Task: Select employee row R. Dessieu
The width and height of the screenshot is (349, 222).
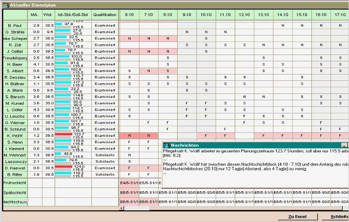Action: (x=15, y=77)
